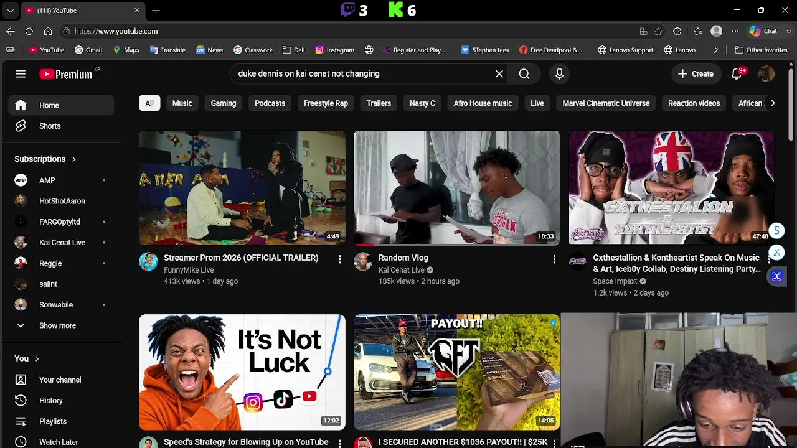Open the Kai Cenat Live avatar under Random Vlog
Viewport: 797px width, 448px height.
point(363,262)
